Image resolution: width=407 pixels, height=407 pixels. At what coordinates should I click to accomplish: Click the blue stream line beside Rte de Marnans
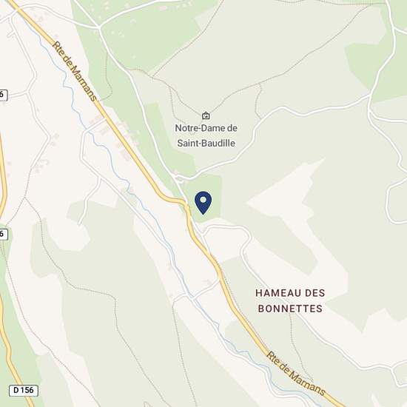pos(112,161)
